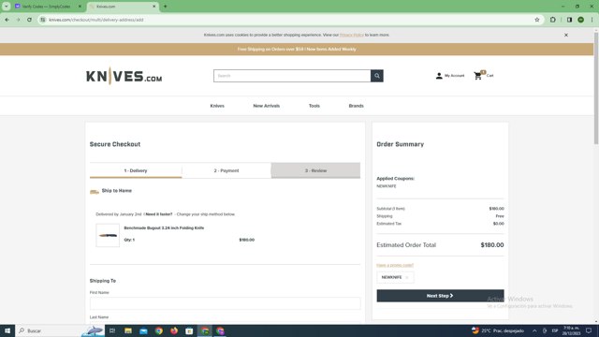Open the Knives navigation menu
Screen dimensions: 599x337
[217, 106]
